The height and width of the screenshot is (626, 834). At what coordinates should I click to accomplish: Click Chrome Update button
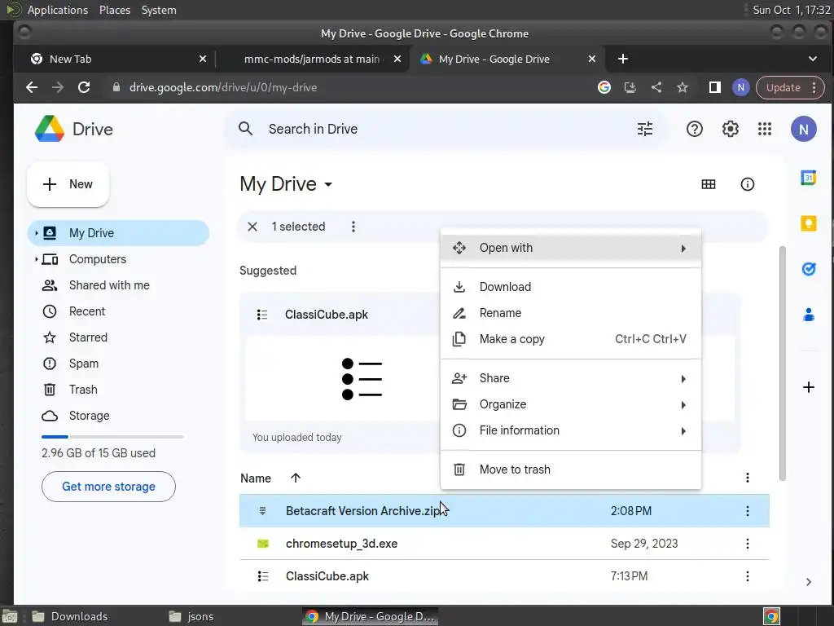(790, 87)
